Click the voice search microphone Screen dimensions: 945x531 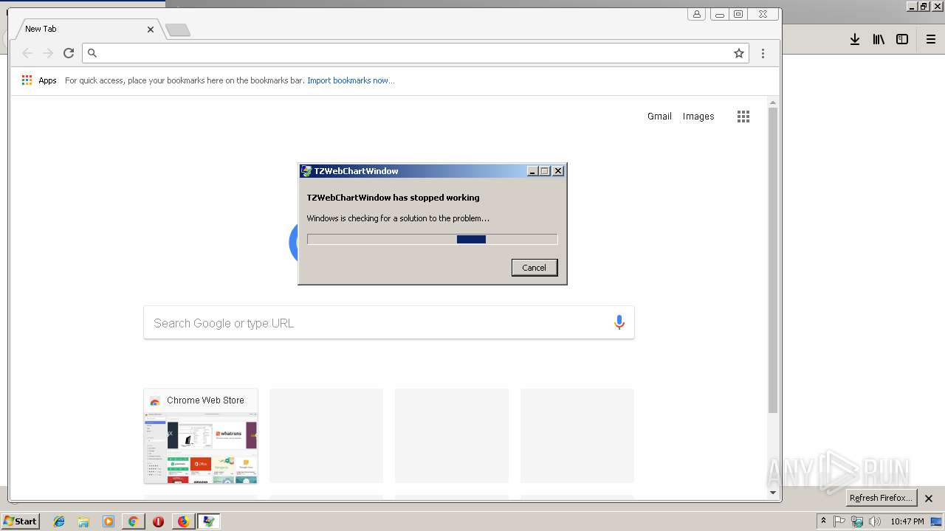pyautogui.click(x=619, y=322)
